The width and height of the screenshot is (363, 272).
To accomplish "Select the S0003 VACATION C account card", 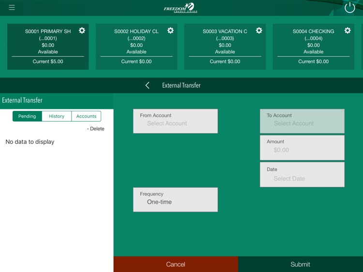I will click(225, 46).
